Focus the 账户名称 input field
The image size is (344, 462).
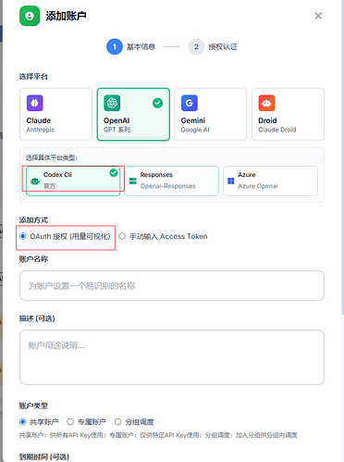[x=172, y=286]
